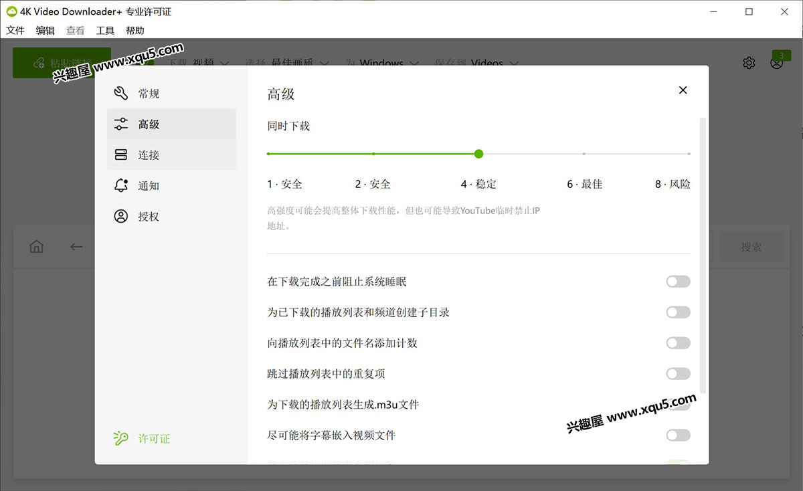The image size is (803, 491).
Task: Open the 许可证 license link
Action: coord(154,439)
